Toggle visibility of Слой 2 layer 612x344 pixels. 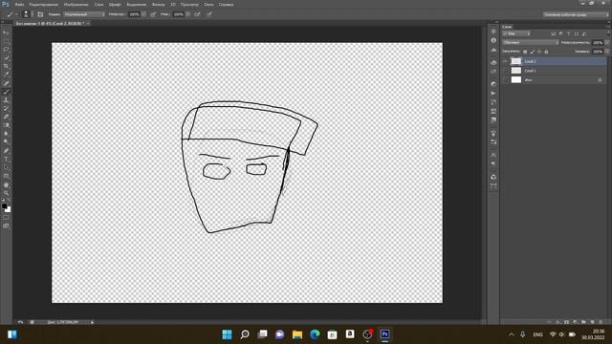coord(506,61)
